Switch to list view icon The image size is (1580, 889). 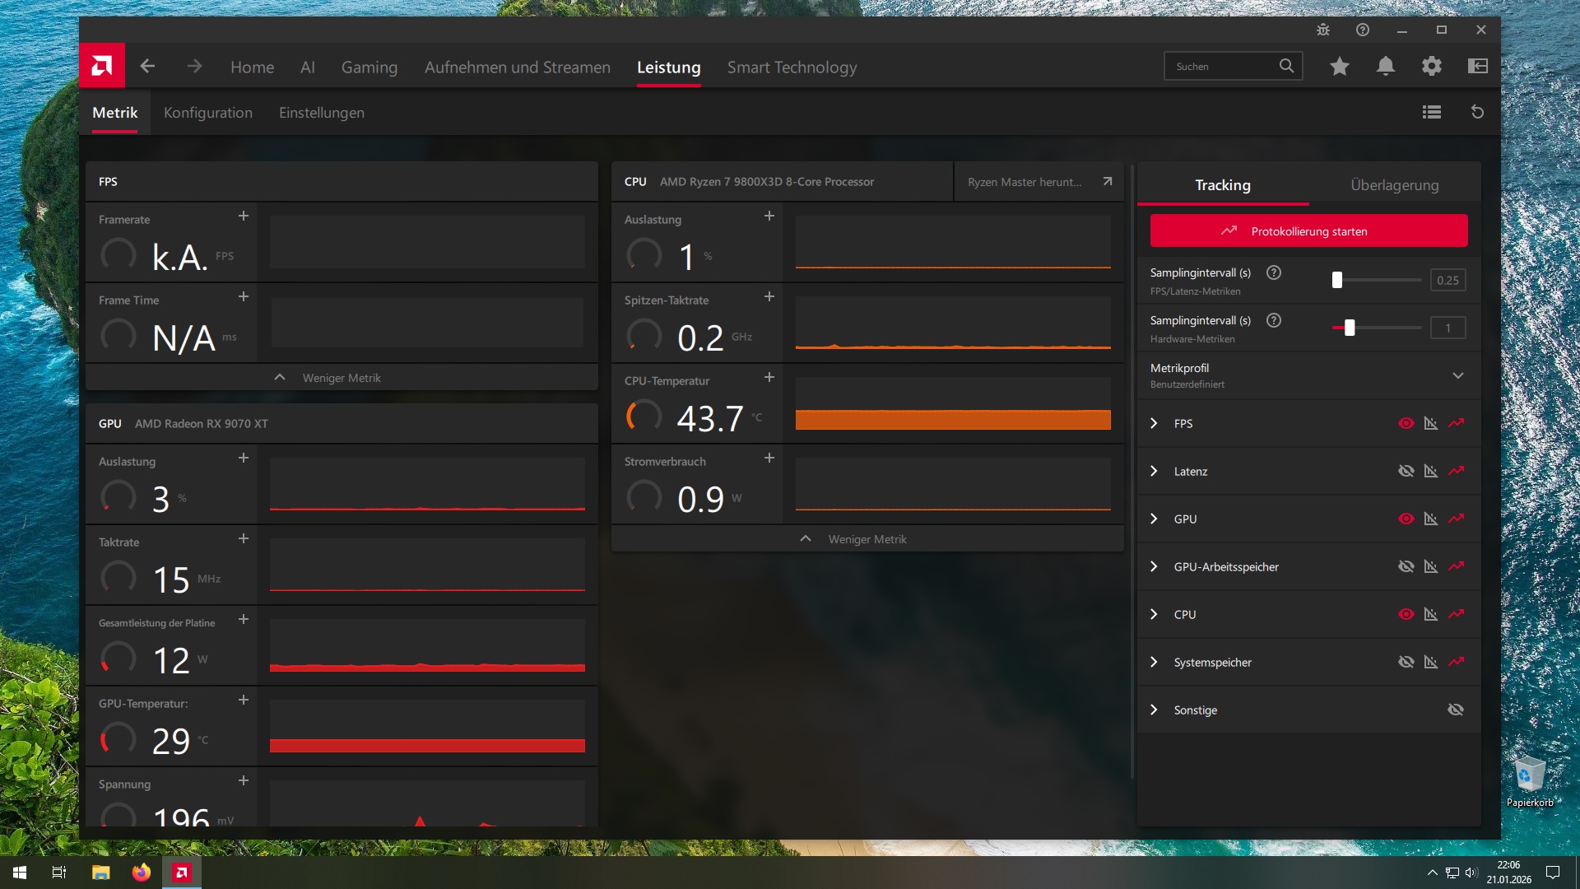click(1432, 112)
